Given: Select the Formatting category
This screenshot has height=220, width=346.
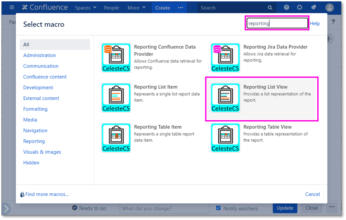Looking at the screenshot, I should tap(35, 109).
